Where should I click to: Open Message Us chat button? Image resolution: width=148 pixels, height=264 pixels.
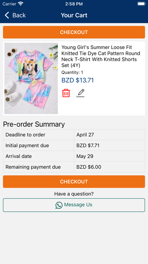click(74, 205)
